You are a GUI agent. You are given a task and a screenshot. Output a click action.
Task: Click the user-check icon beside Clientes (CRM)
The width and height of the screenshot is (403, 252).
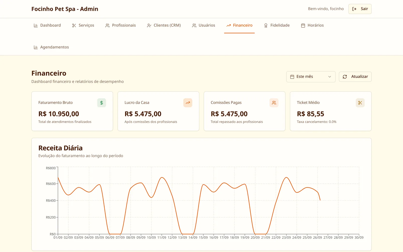pyautogui.click(x=149, y=25)
